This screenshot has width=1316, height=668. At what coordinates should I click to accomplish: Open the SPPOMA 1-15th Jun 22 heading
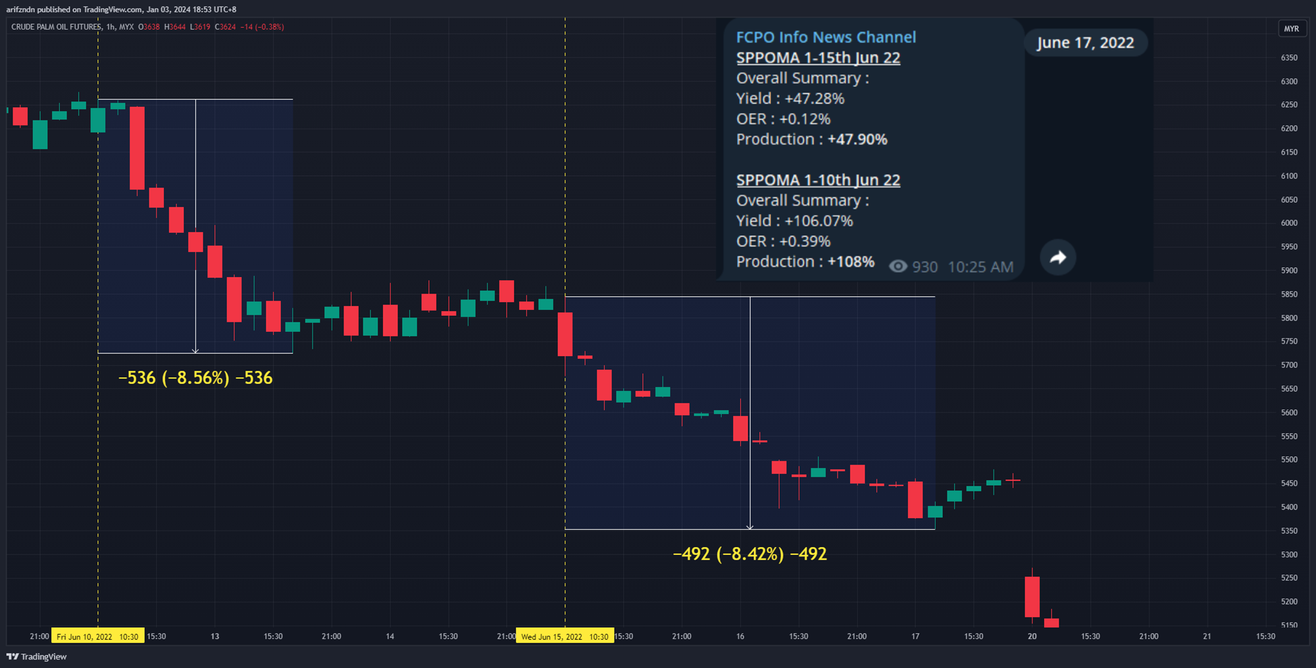[817, 58]
